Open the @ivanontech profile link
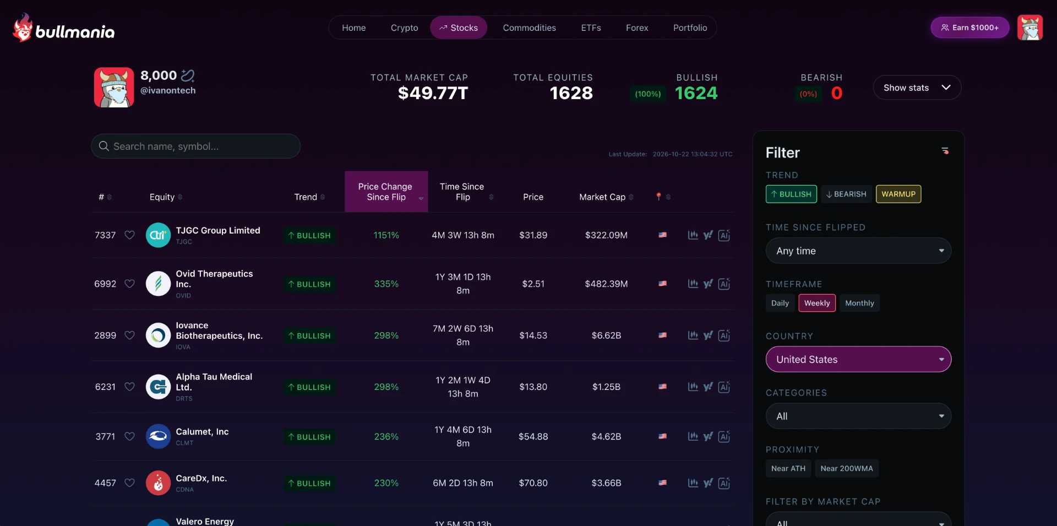1057x526 pixels. [168, 90]
